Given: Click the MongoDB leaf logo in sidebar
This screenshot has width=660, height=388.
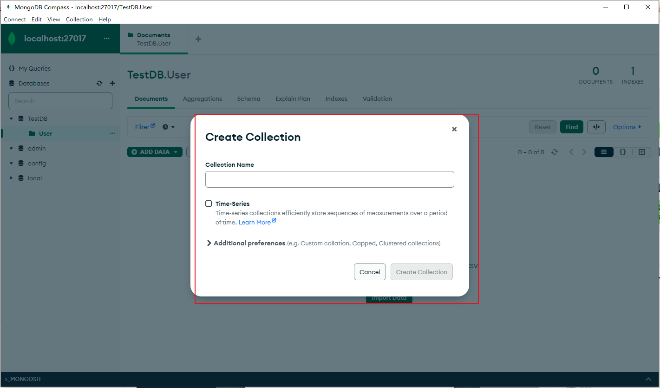Looking at the screenshot, I should click(12, 39).
